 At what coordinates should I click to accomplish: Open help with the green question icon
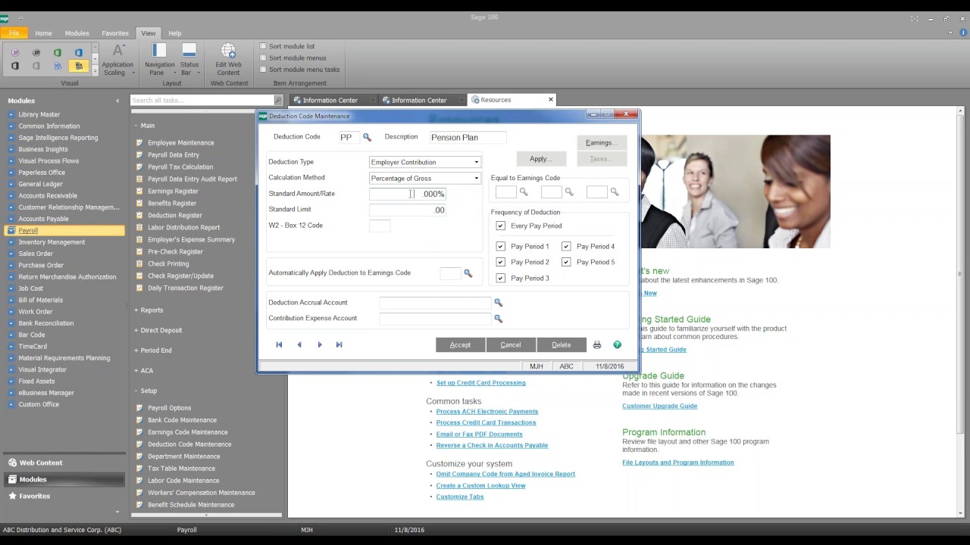coord(617,345)
